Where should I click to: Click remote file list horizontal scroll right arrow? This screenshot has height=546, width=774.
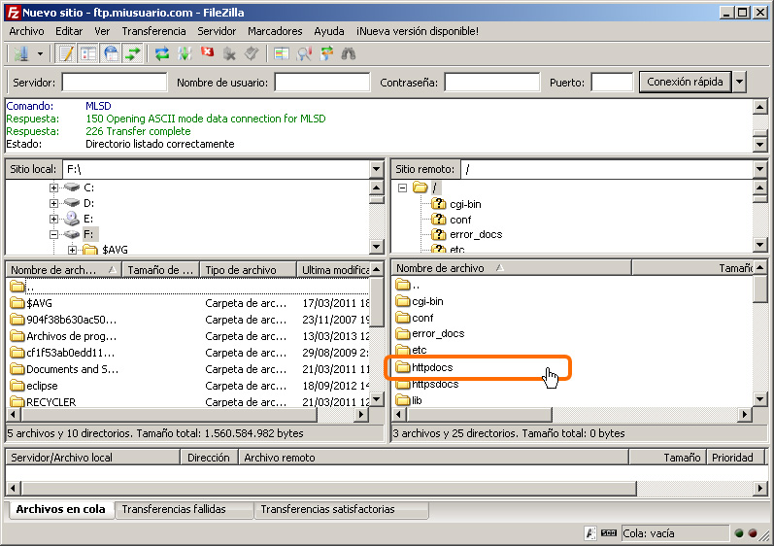pyautogui.click(x=745, y=415)
